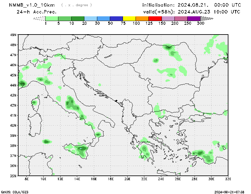The image size is (251, 194).
Task: Click the 20E longitude axis label
Action: point(127,179)
